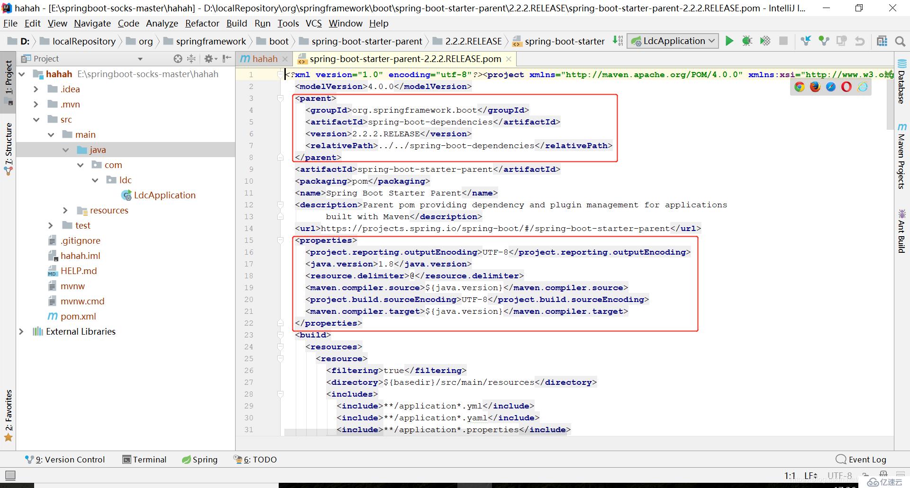This screenshot has height=488, width=910.
Task: Open Search Everywhere magnifier
Action: (900, 42)
